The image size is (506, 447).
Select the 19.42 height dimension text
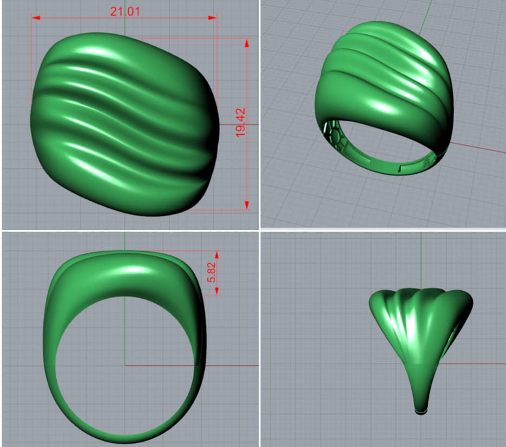point(240,123)
